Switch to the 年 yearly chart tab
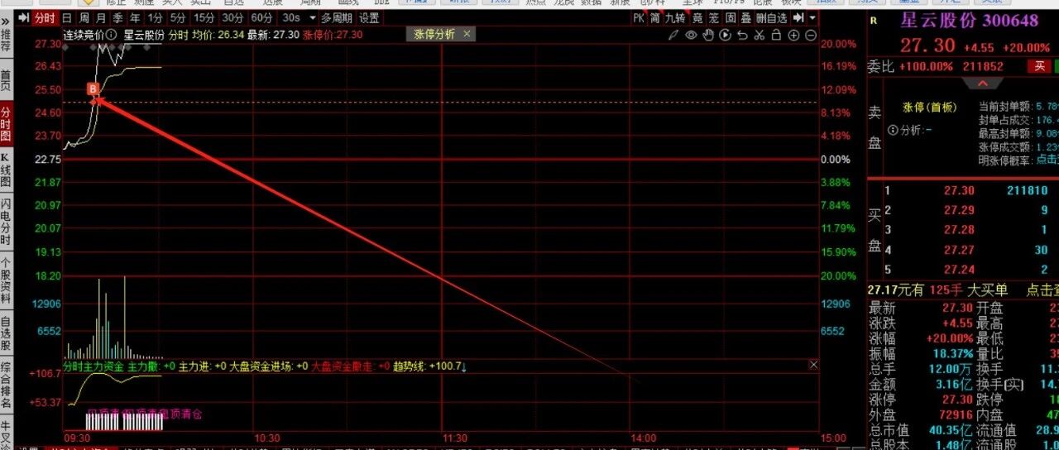The image size is (1059, 450). pyautogui.click(x=135, y=17)
